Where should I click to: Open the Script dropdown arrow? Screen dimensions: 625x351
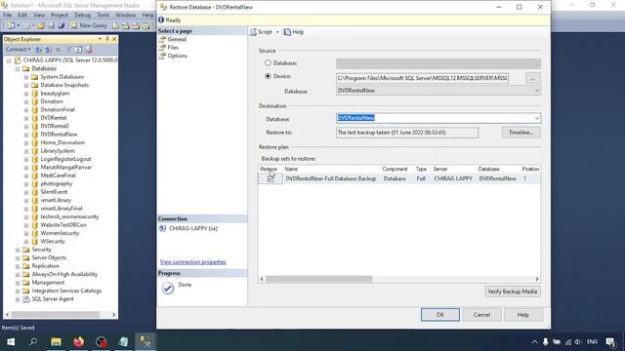(277, 32)
